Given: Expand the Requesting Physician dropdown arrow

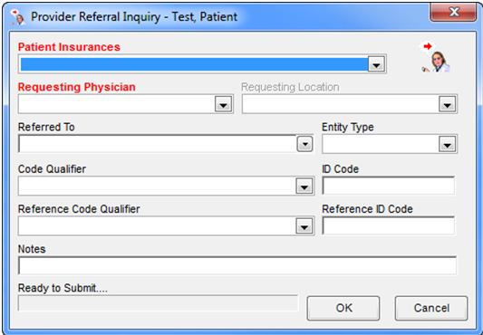Looking at the screenshot, I should coord(223,104).
